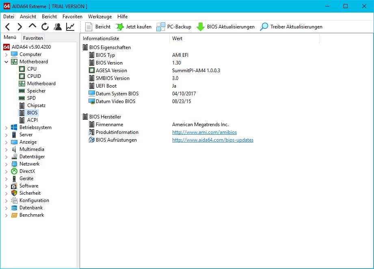Click Jetzt kaufen in the toolbar
The width and height of the screenshot is (374, 269).
(134, 27)
